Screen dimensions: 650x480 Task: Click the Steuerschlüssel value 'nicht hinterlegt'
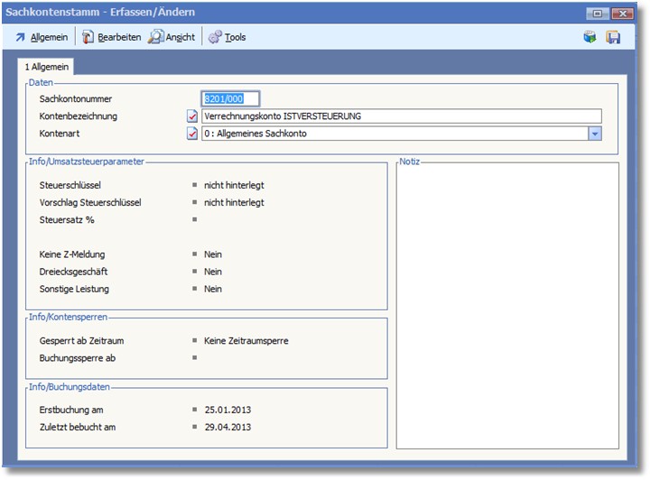coord(234,185)
